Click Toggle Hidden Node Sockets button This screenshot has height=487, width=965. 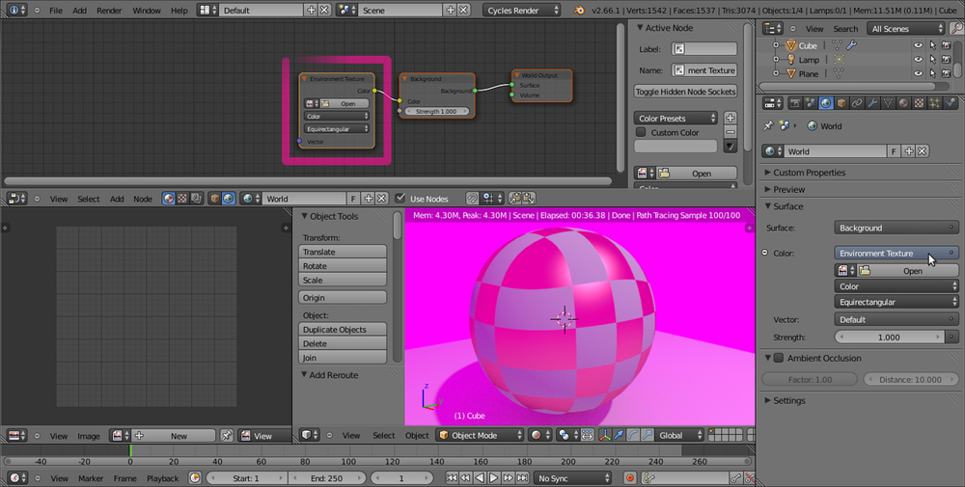[x=685, y=92]
